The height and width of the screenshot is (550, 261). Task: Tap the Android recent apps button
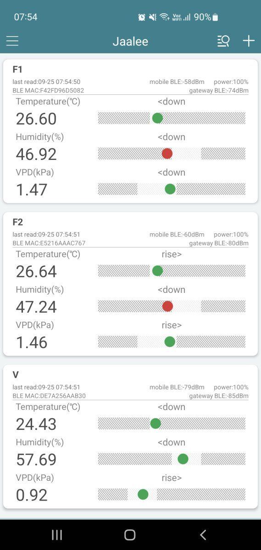57,534
